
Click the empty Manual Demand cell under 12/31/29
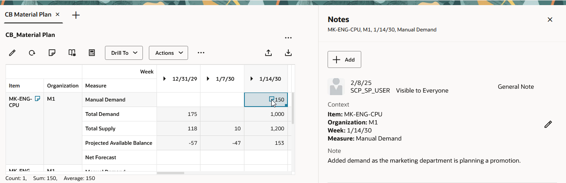(x=178, y=100)
